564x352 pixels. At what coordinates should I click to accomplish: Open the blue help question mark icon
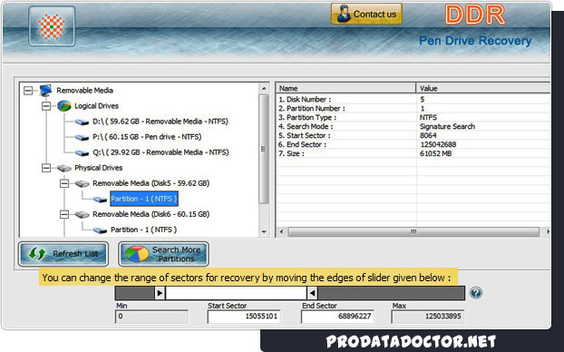coord(476,293)
